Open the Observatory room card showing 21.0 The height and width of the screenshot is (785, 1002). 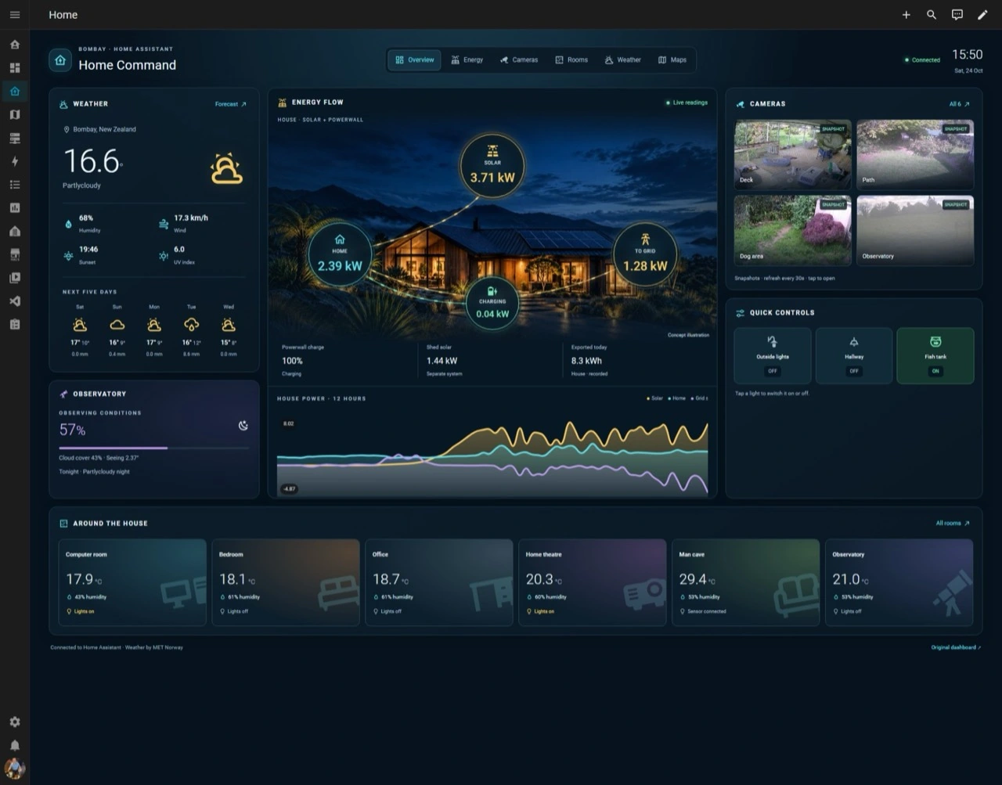pos(899,582)
